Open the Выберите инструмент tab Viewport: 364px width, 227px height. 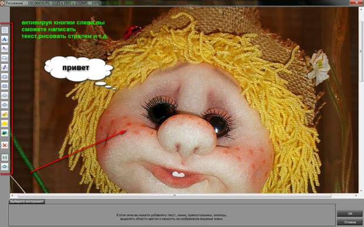coord(27,202)
